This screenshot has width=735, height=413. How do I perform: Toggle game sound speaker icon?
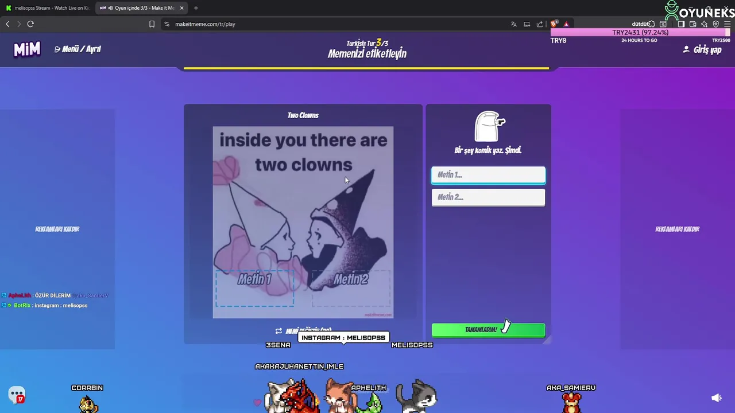pos(716,398)
